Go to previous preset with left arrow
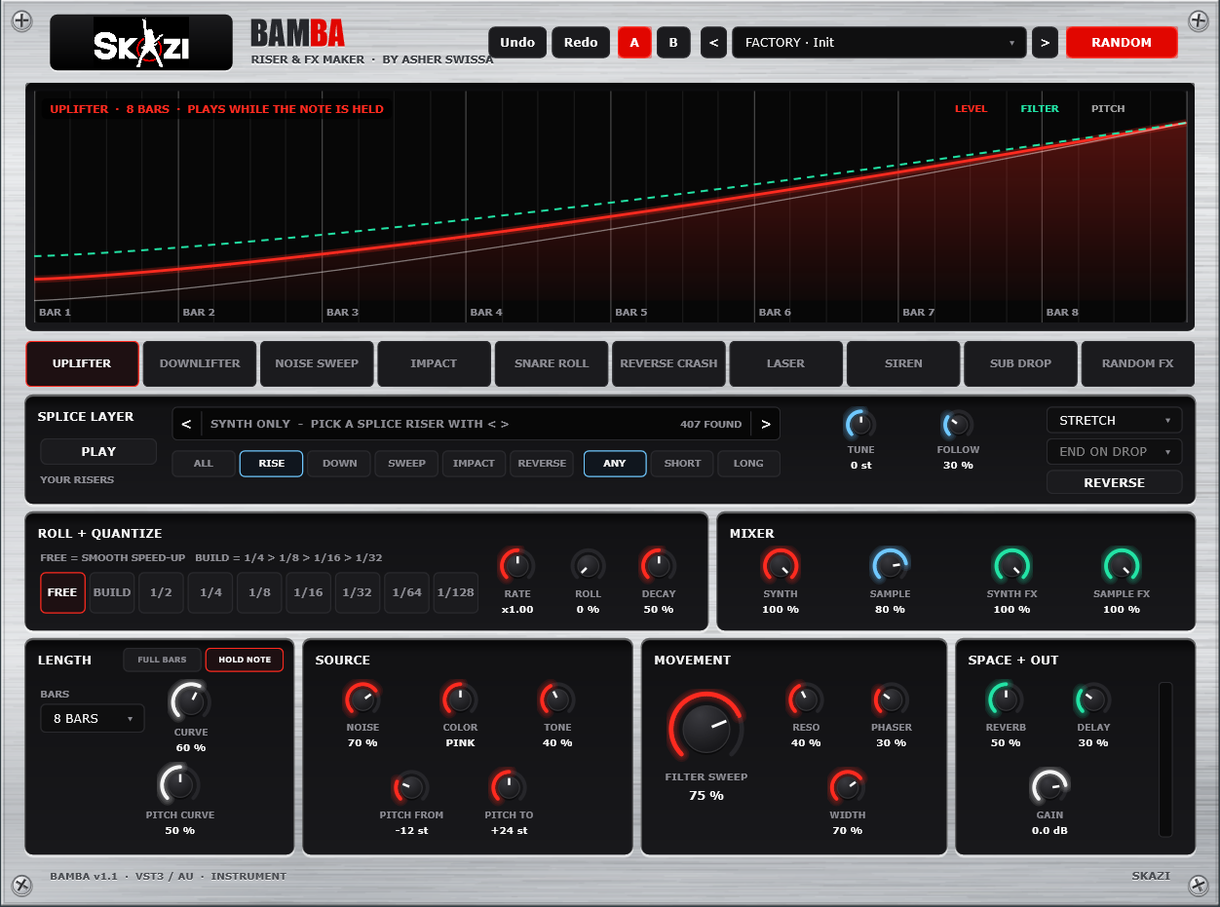 (713, 42)
